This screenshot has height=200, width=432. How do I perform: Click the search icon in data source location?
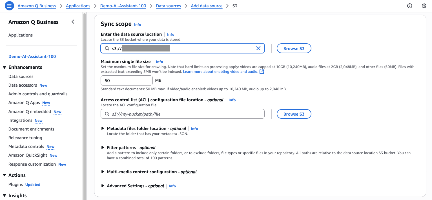pyautogui.click(x=107, y=48)
